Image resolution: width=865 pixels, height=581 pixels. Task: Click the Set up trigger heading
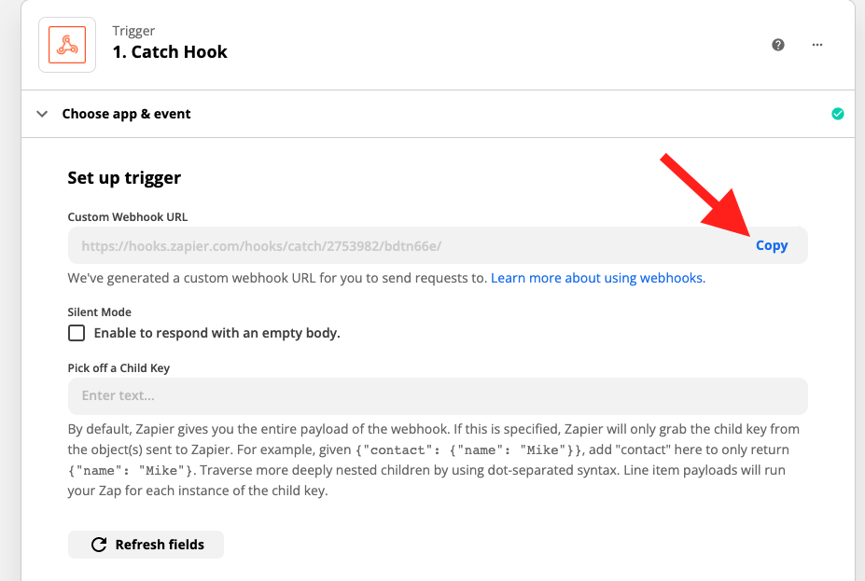(124, 178)
